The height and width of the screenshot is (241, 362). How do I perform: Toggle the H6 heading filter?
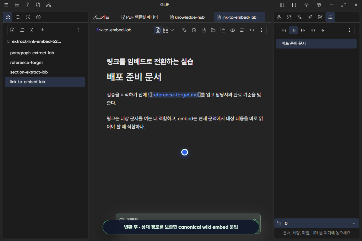click(322, 30)
